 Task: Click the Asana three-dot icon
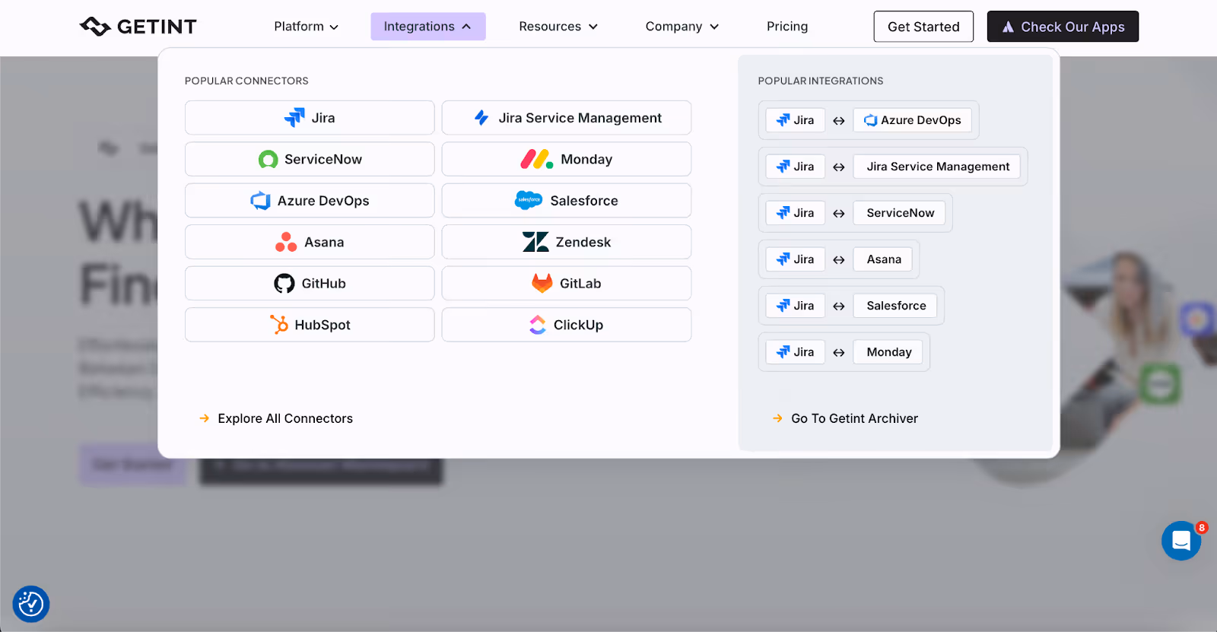pyautogui.click(x=286, y=242)
